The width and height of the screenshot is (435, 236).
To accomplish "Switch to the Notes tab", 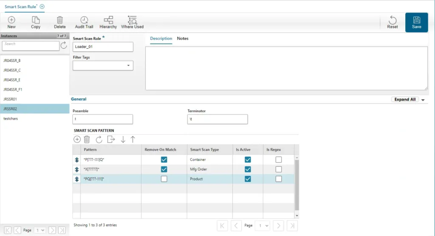I will [183, 39].
